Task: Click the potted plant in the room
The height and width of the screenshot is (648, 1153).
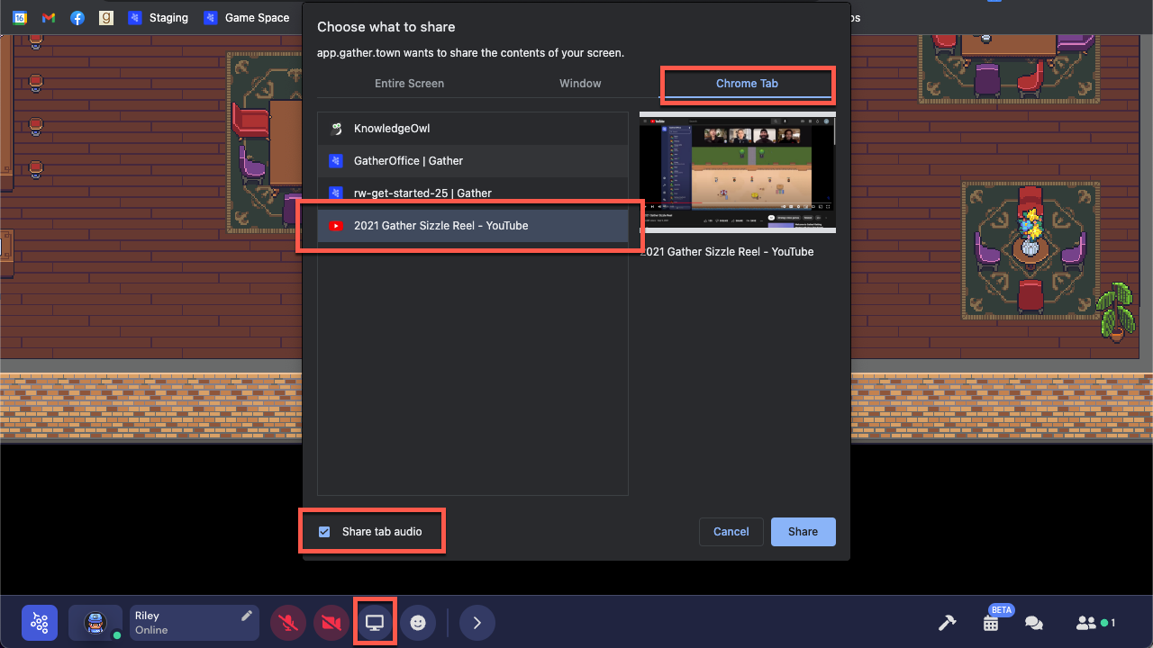Action: [1116, 312]
